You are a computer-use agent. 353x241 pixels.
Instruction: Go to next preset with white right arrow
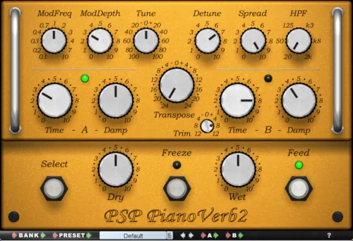tap(191, 235)
